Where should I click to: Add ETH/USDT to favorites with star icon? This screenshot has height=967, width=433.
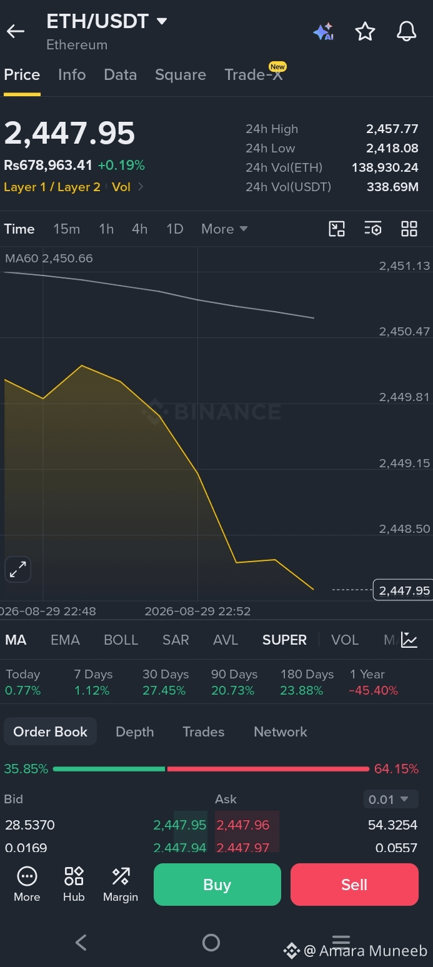(365, 31)
